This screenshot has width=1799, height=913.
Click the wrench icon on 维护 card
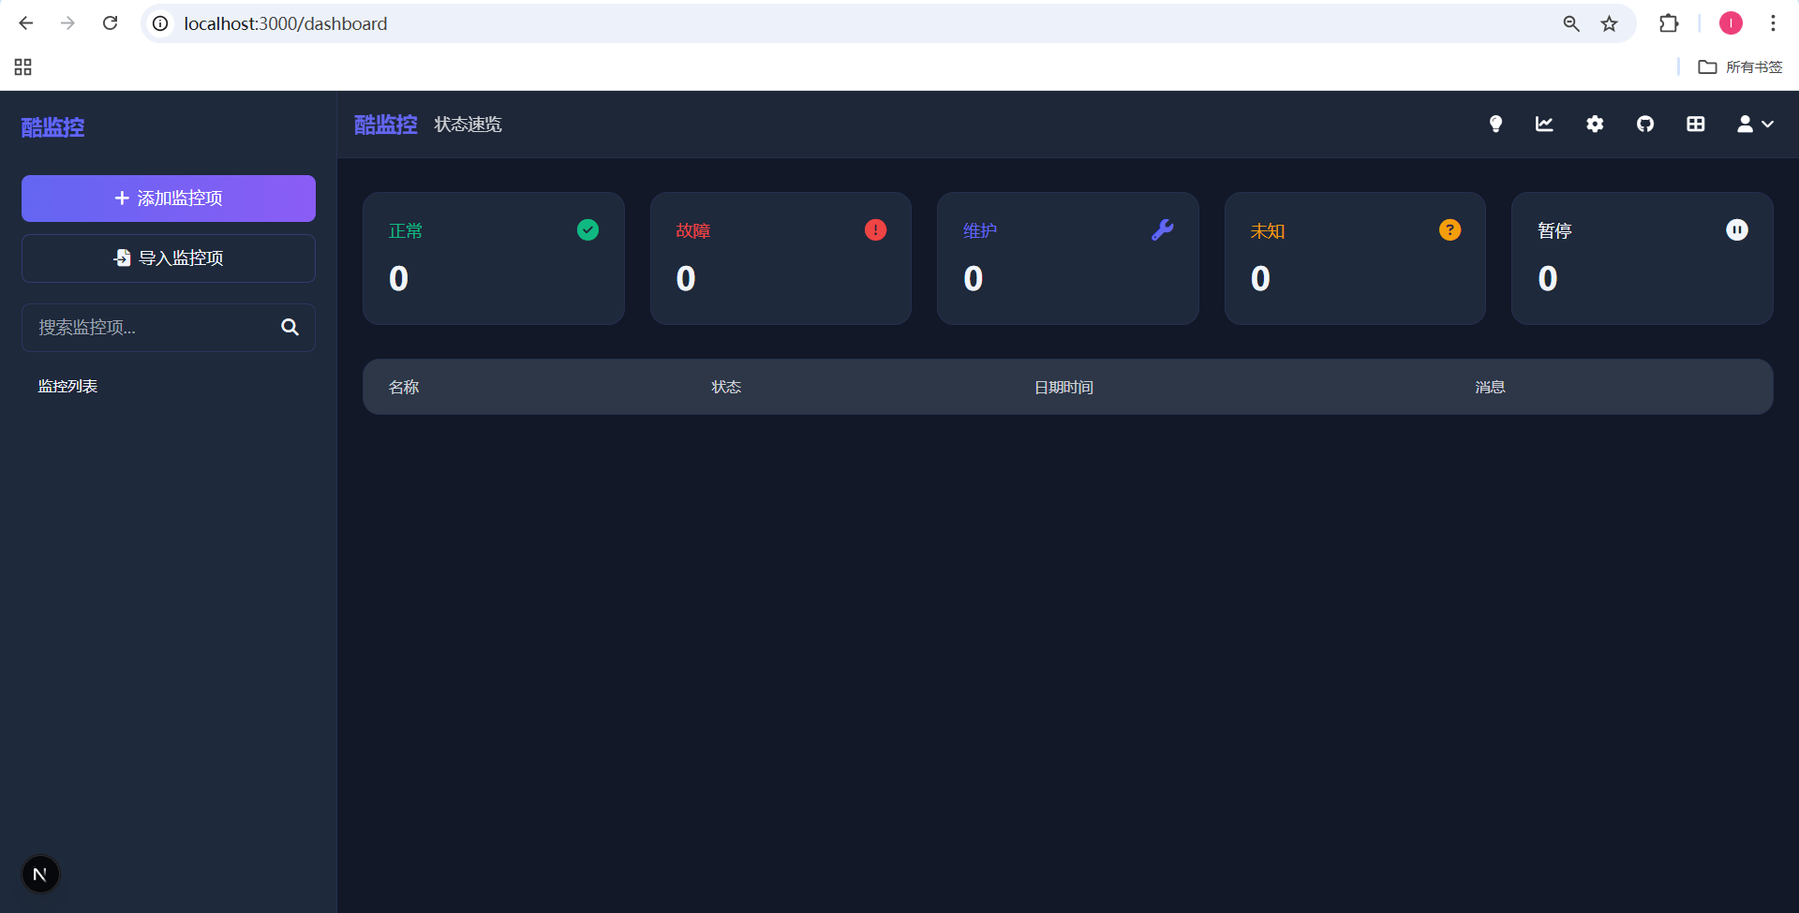1163,229
